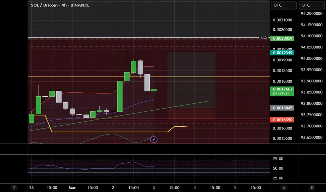
Task: Click the 25.00 RSI scale value
Action: 278,178
